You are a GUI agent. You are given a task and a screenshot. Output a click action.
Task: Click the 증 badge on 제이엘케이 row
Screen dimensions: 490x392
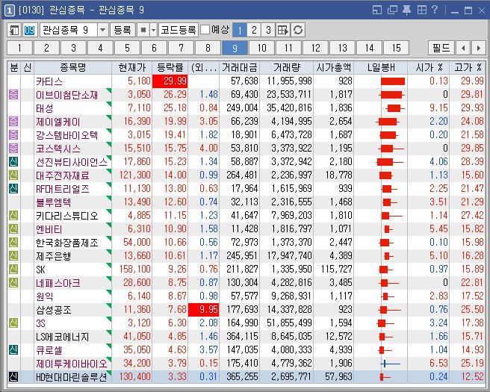(x=13, y=121)
